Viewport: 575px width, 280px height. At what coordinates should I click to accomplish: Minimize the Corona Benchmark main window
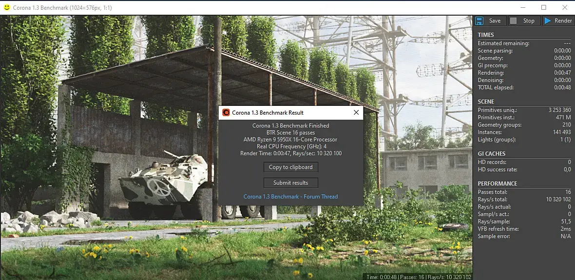(x=522, y=7)
